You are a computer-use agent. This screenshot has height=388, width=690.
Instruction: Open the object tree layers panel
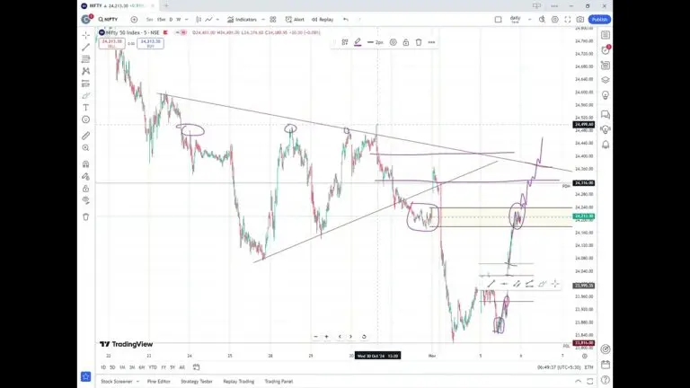point(606,80)
